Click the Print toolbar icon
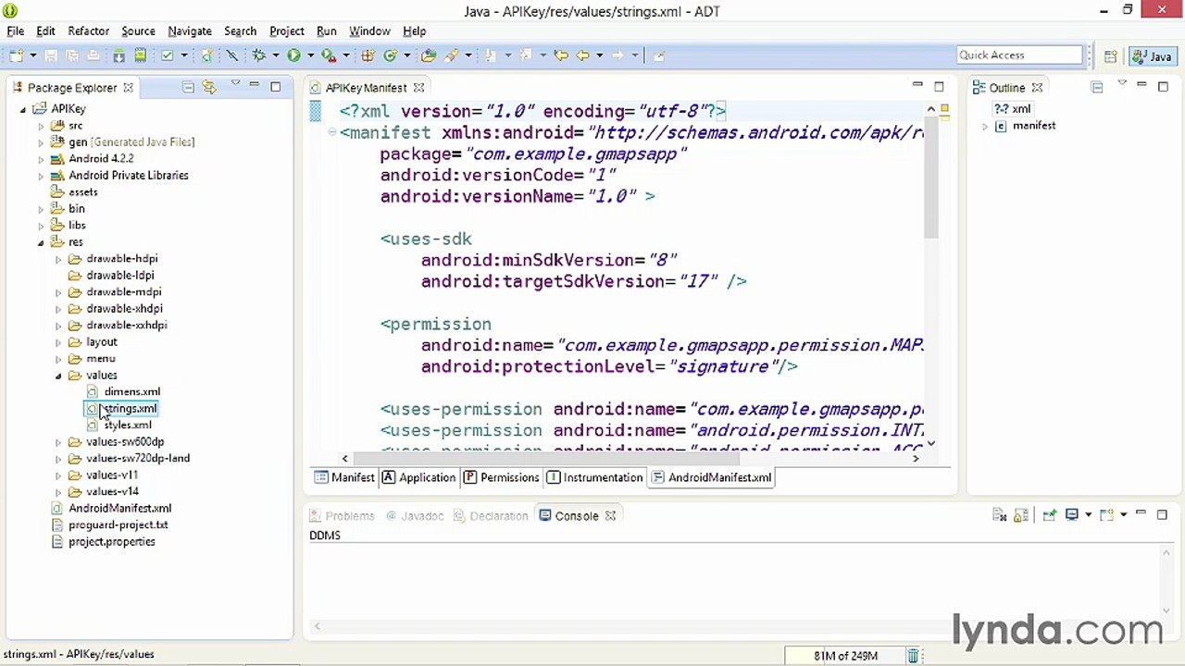Screen dimensions: 1185x666 point(94,55)
